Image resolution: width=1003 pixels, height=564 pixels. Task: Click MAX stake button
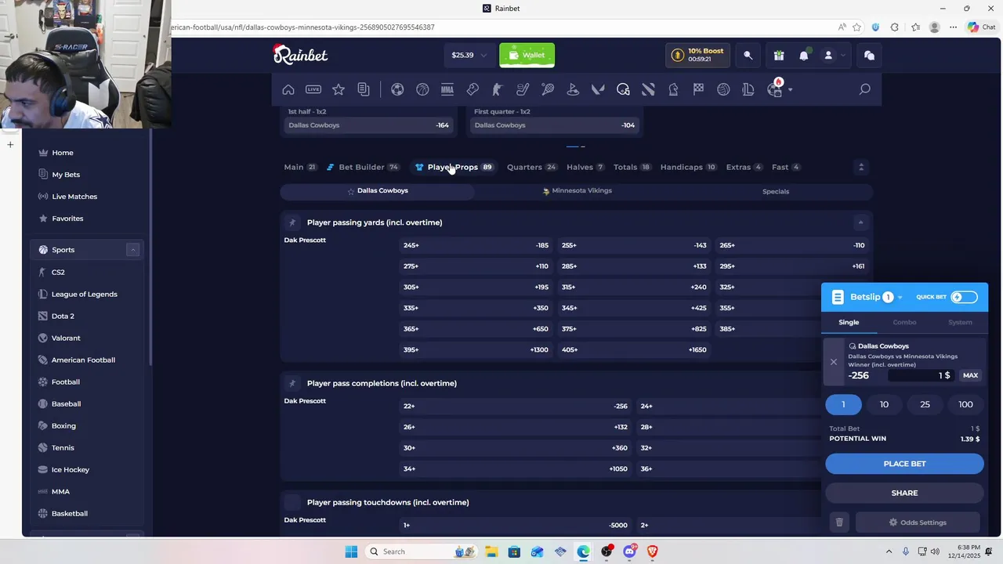(x=970, y=375)
